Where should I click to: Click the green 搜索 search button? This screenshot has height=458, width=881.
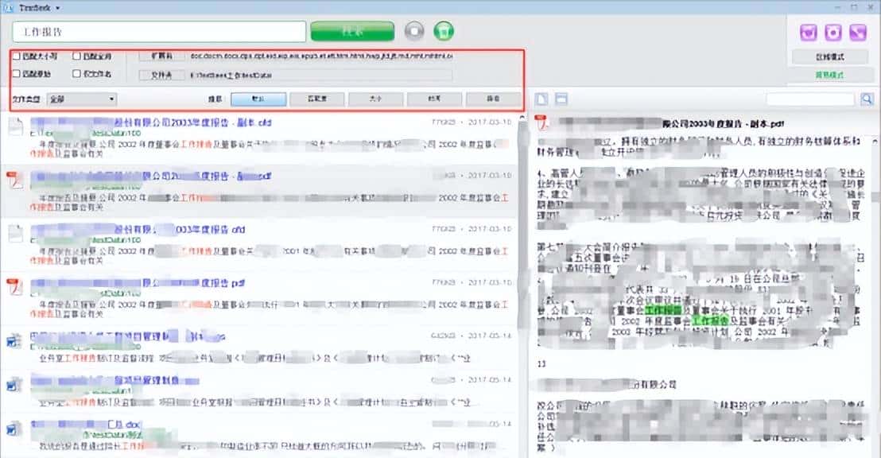coord(352,31)
